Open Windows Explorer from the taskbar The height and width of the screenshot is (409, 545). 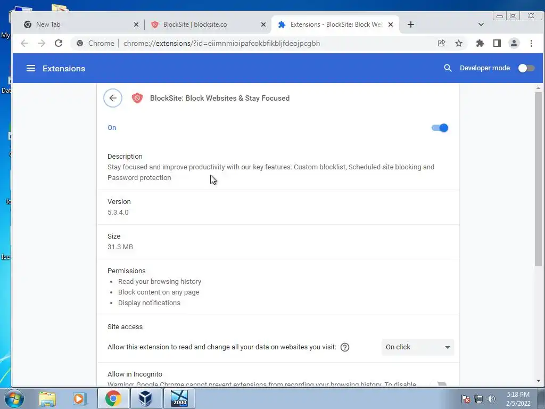tap(47, 398)
